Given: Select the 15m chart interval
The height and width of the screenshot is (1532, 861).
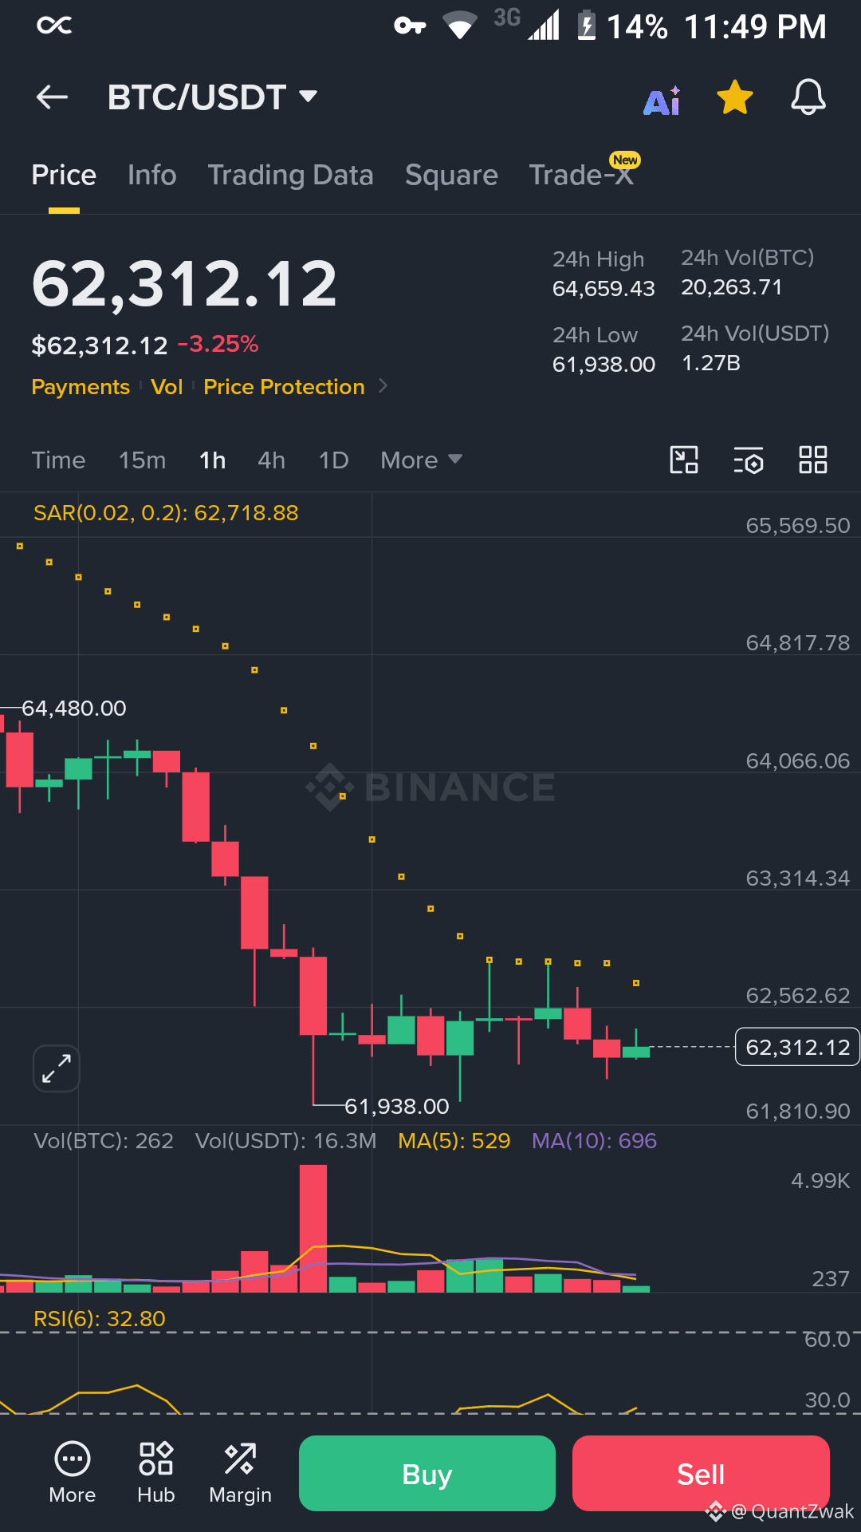Looking at the screenshot, I should point(142,460).
